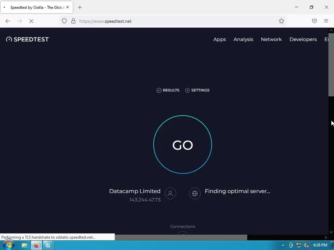Click the connections toggle icon under Connections
Viewport: 334px width, 250px height.
click(183, 233)
